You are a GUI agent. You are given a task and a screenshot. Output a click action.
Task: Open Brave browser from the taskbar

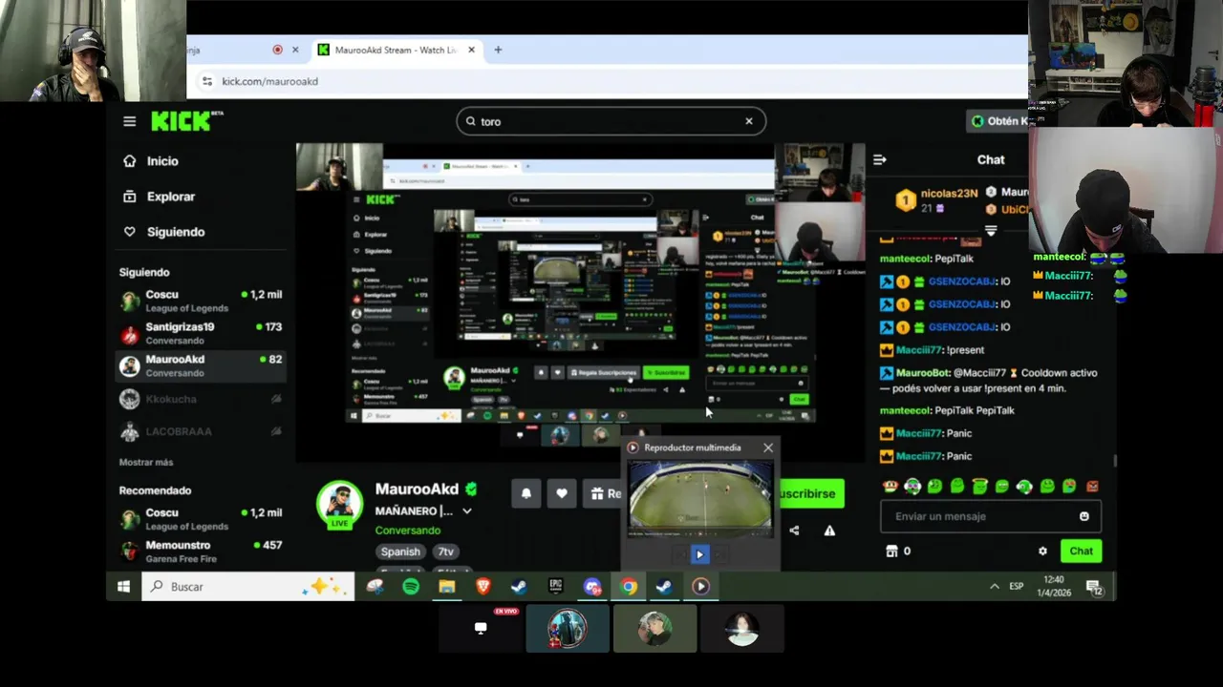tap(483, 587)
